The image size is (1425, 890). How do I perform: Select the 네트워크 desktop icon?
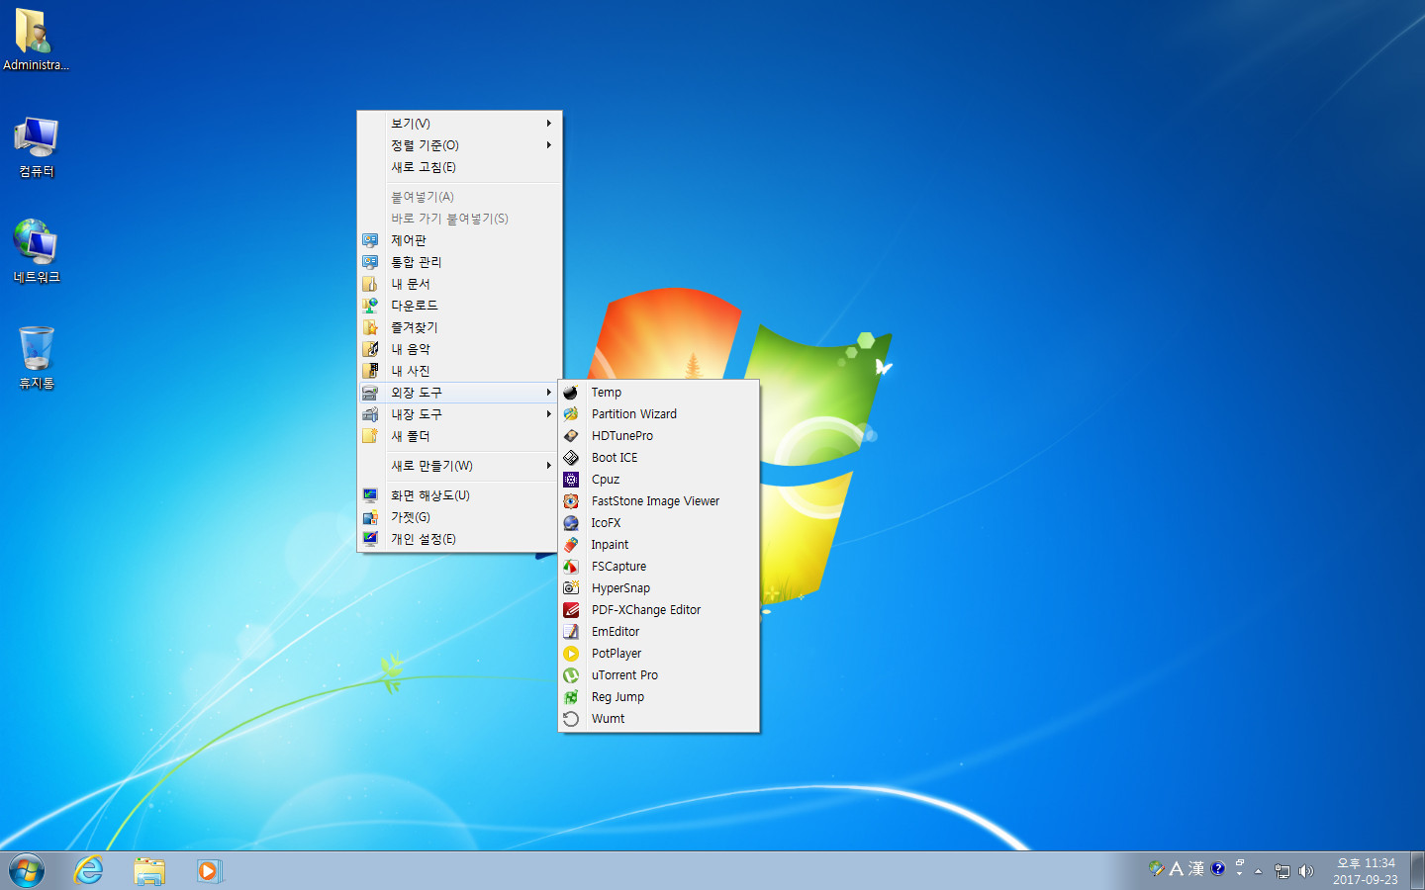tap(37, 251)
